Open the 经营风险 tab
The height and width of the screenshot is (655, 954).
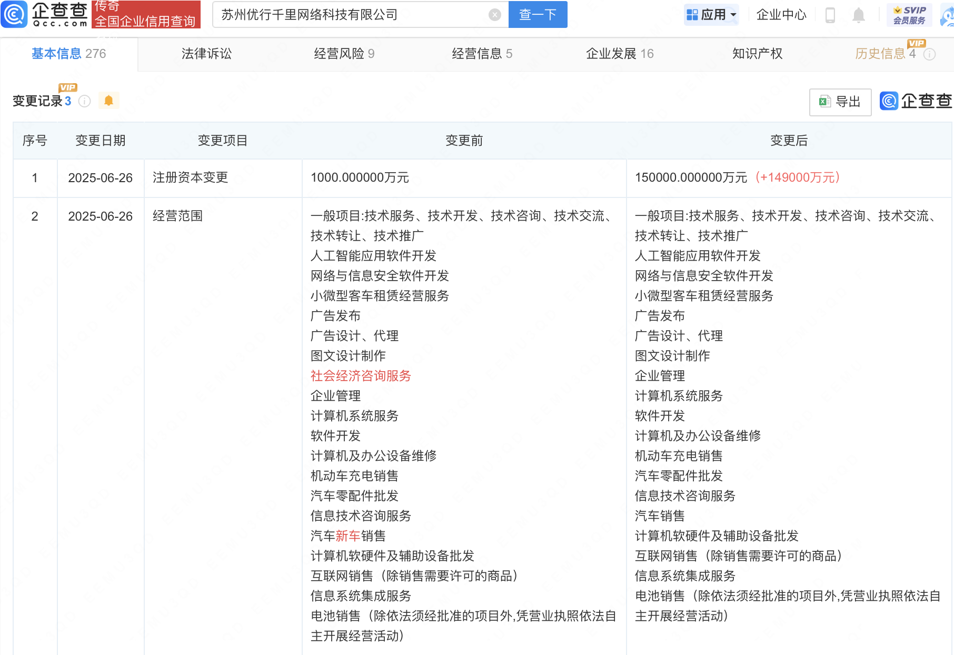point(344,54)
